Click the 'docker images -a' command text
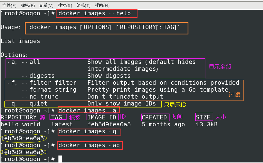Viewport: 263px width, 163px height. tap(87, 111)
